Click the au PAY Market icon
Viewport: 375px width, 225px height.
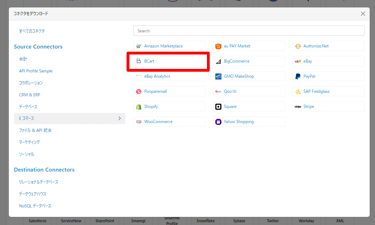coord(218,46)
